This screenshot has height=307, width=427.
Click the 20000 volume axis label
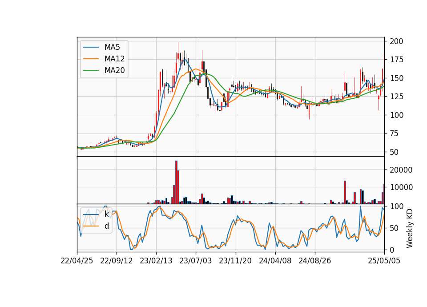[401, 170]
